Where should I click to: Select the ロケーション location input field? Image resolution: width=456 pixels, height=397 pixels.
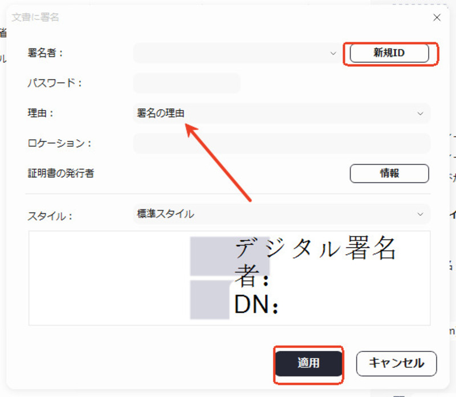pos(282,144)
